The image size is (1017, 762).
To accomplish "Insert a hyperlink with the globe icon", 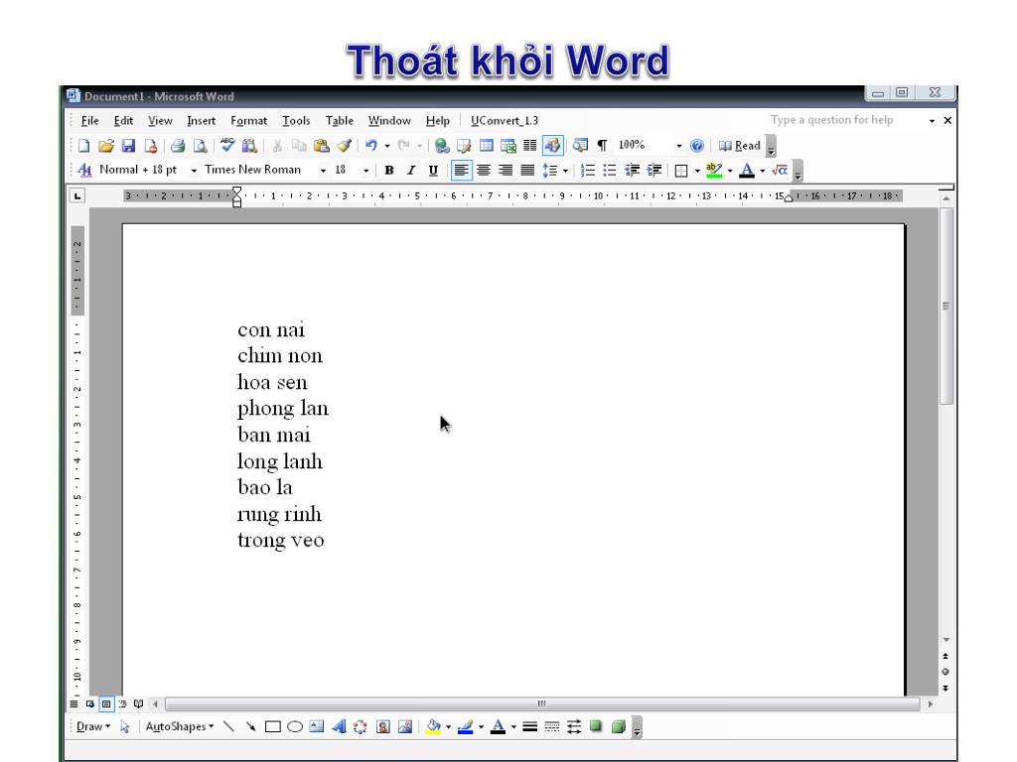I will [x=442, y=146].
